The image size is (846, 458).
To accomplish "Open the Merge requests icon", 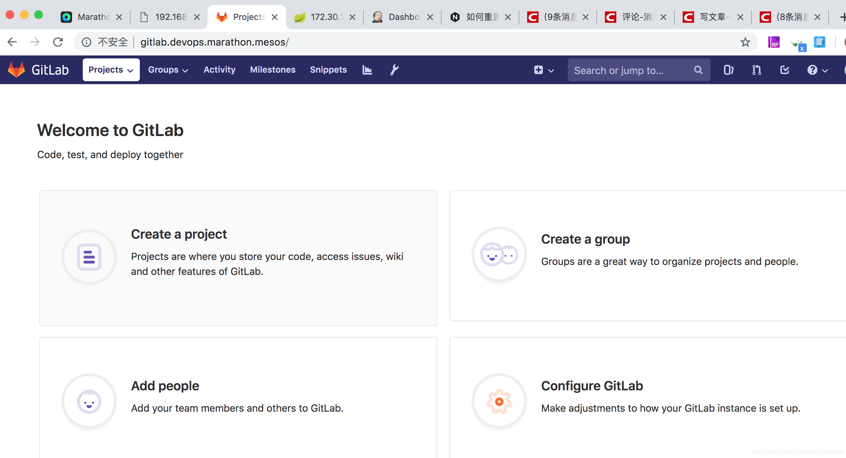I will click(x=756, y=70).
